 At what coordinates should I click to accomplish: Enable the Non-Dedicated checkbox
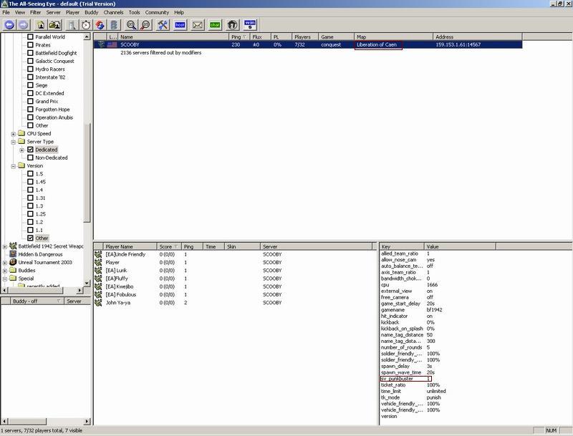(x=30, y=158)
